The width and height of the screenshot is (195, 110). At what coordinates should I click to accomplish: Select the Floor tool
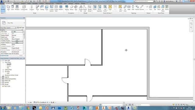(47, 8)
